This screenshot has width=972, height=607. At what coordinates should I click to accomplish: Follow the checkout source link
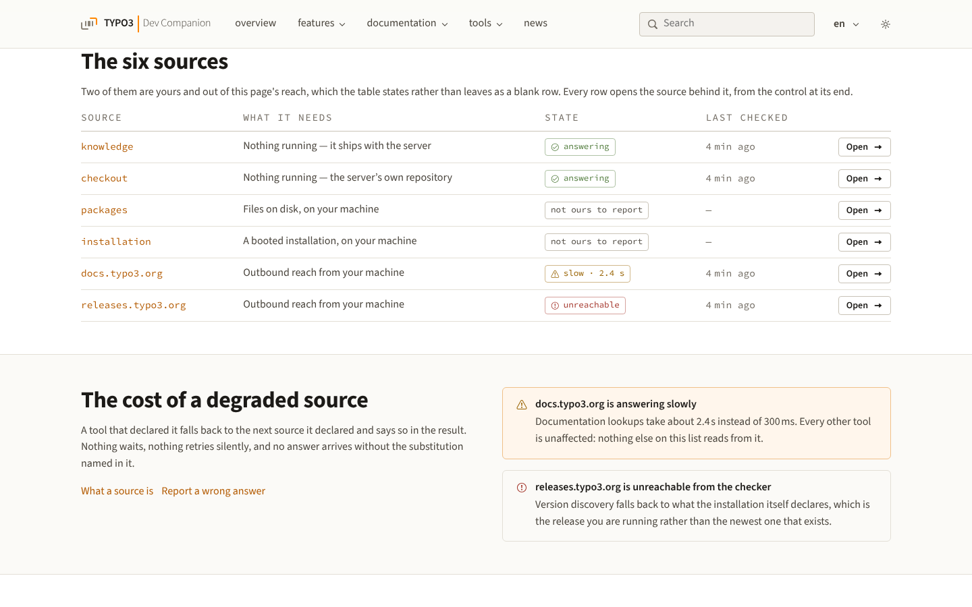pyautogui.click(x=104, y=179)
